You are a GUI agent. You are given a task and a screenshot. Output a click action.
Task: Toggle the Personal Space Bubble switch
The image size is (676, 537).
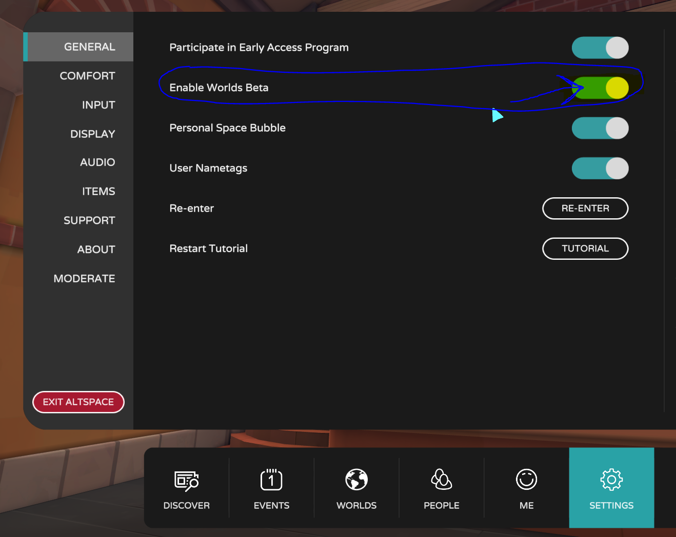pos(600,128)
